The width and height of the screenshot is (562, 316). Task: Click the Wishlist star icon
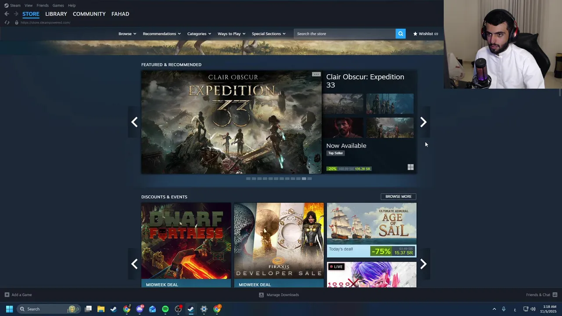[415, 34]
